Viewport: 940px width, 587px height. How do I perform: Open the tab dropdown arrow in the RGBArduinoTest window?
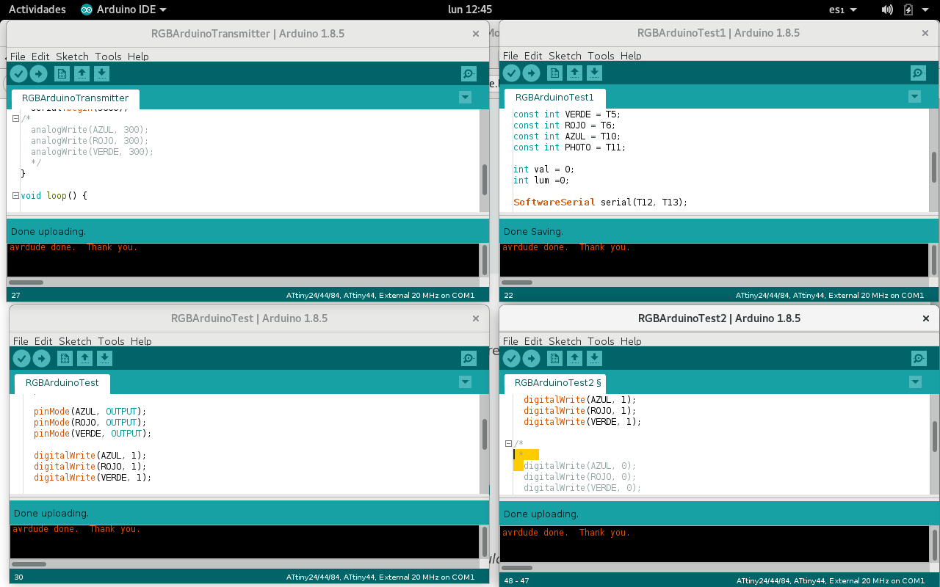pos(465,382)
